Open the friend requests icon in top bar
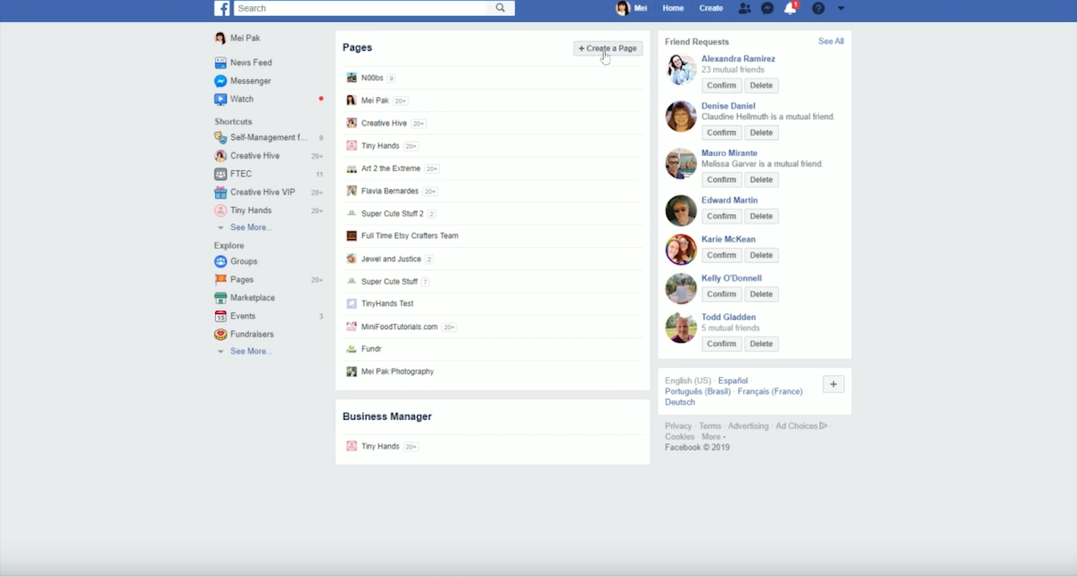 [x=744, y=8]
